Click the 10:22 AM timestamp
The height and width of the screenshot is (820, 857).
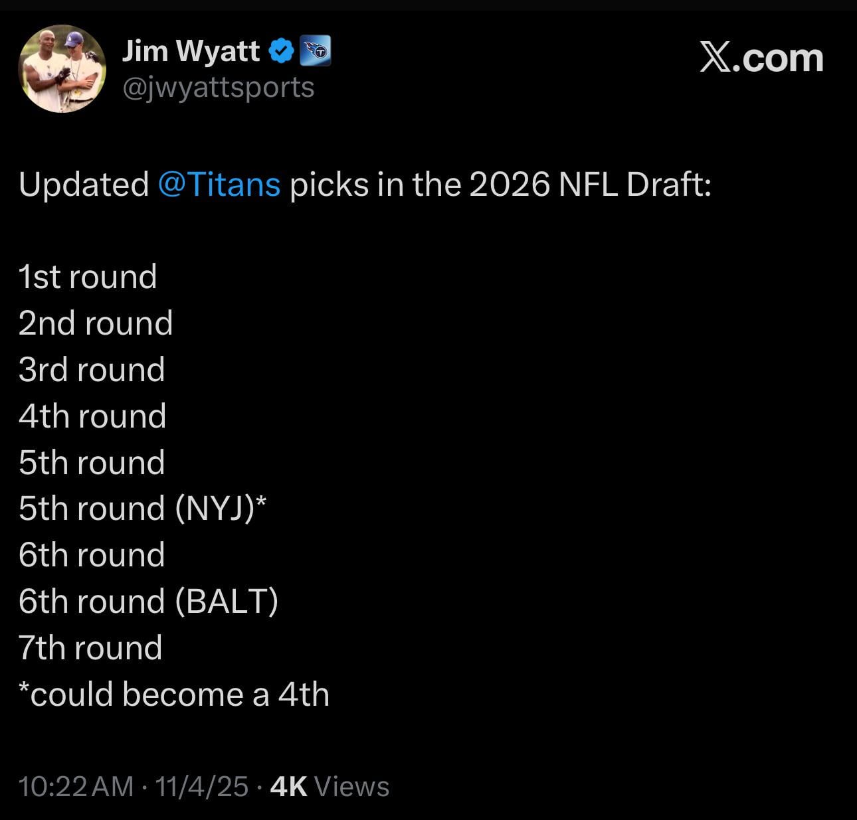(x=76, y=787)
